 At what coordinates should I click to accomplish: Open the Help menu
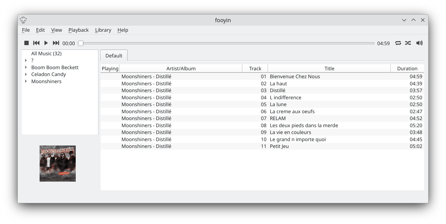123,30
